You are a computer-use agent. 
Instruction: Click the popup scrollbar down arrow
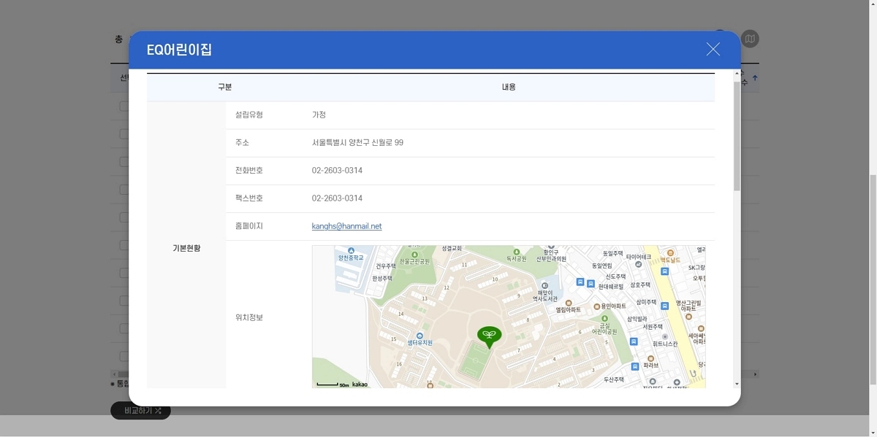pos(737,384)
